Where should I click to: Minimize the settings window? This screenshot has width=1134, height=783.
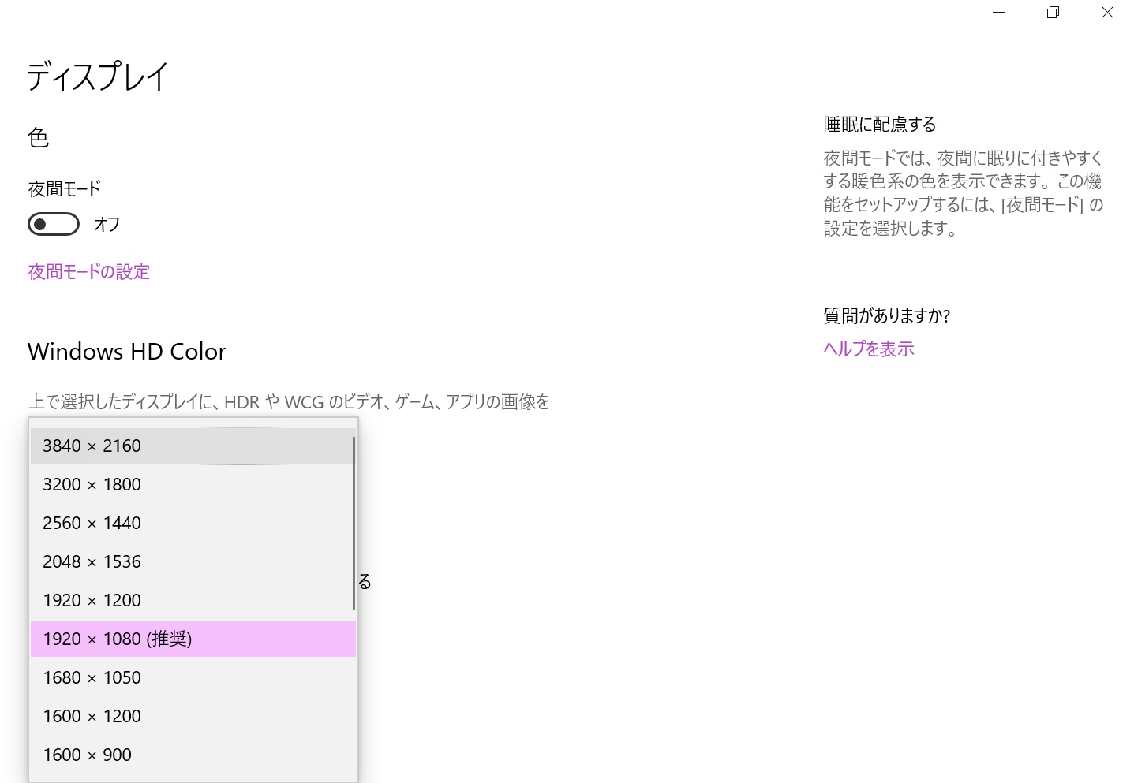[x=998, y=13]
